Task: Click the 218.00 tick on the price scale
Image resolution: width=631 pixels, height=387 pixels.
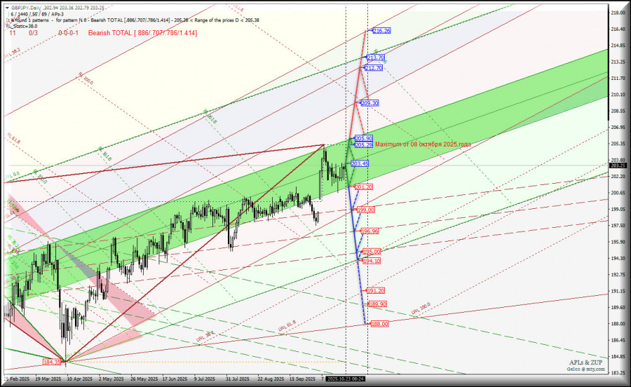Action: click(x=618, y=13)
